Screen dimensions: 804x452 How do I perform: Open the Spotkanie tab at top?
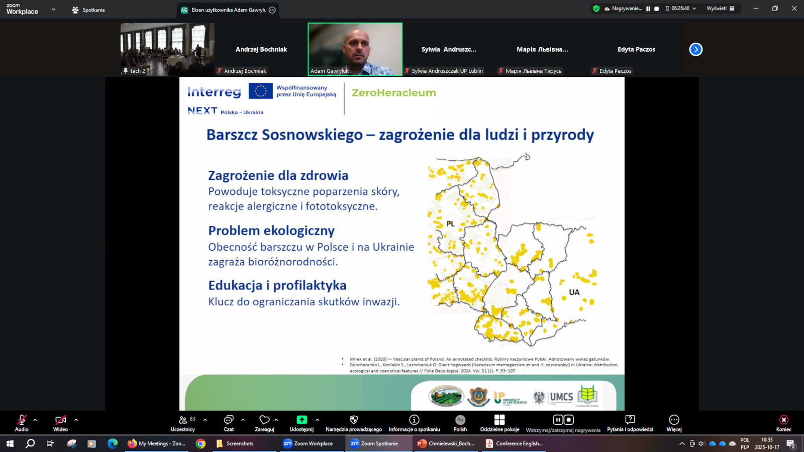[88, 10]
